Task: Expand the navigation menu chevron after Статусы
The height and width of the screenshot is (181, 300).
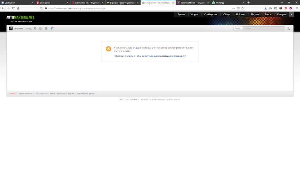Action: (292, 14)
